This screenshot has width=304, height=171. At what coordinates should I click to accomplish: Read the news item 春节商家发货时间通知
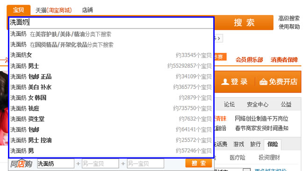(x=261, y=128)
